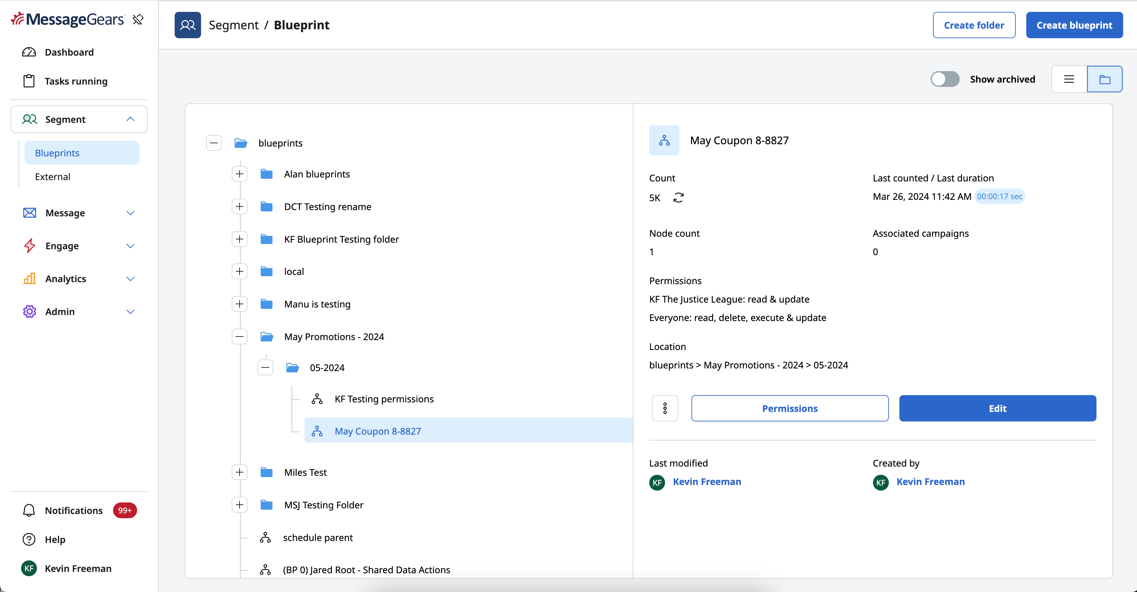Edit the May Coupon 8-8827 blueprint
1137x592 pixels.
coord(998,408)
